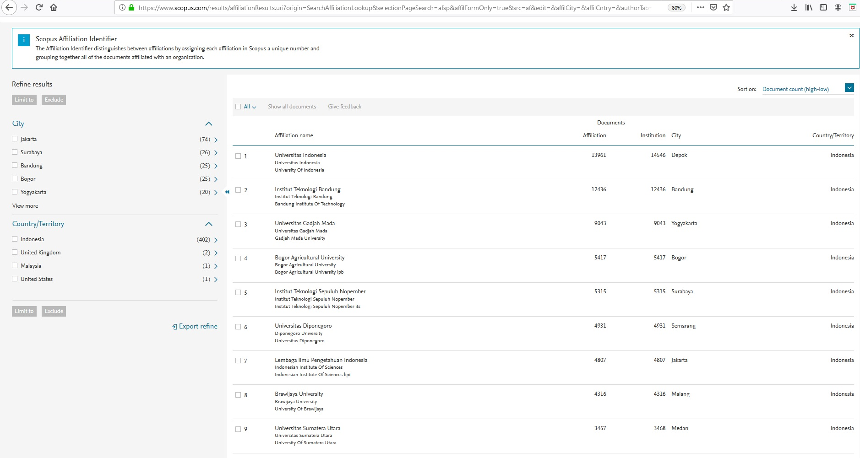Open the Firefox account icon
Screen dimensions: 860x458
point(838,7)
